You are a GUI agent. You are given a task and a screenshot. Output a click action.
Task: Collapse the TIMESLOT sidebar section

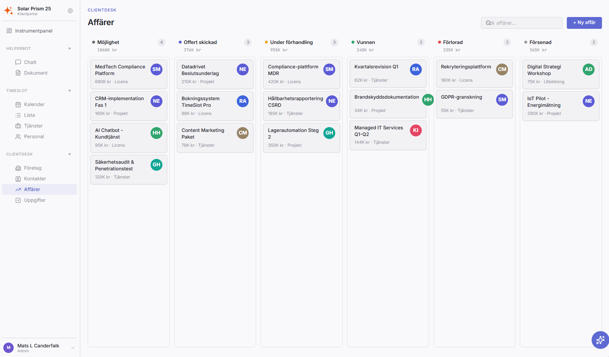[70, 91]
